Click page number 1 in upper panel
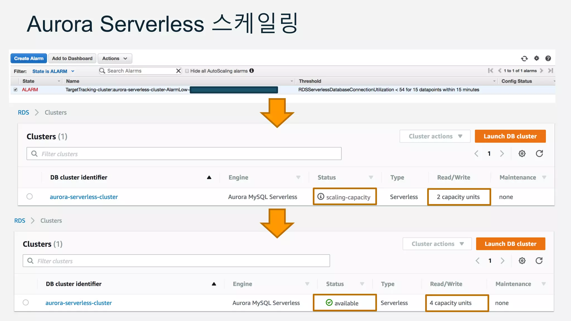Image resolution: width=571 pixels, height=321 pixels. (489, 154)
